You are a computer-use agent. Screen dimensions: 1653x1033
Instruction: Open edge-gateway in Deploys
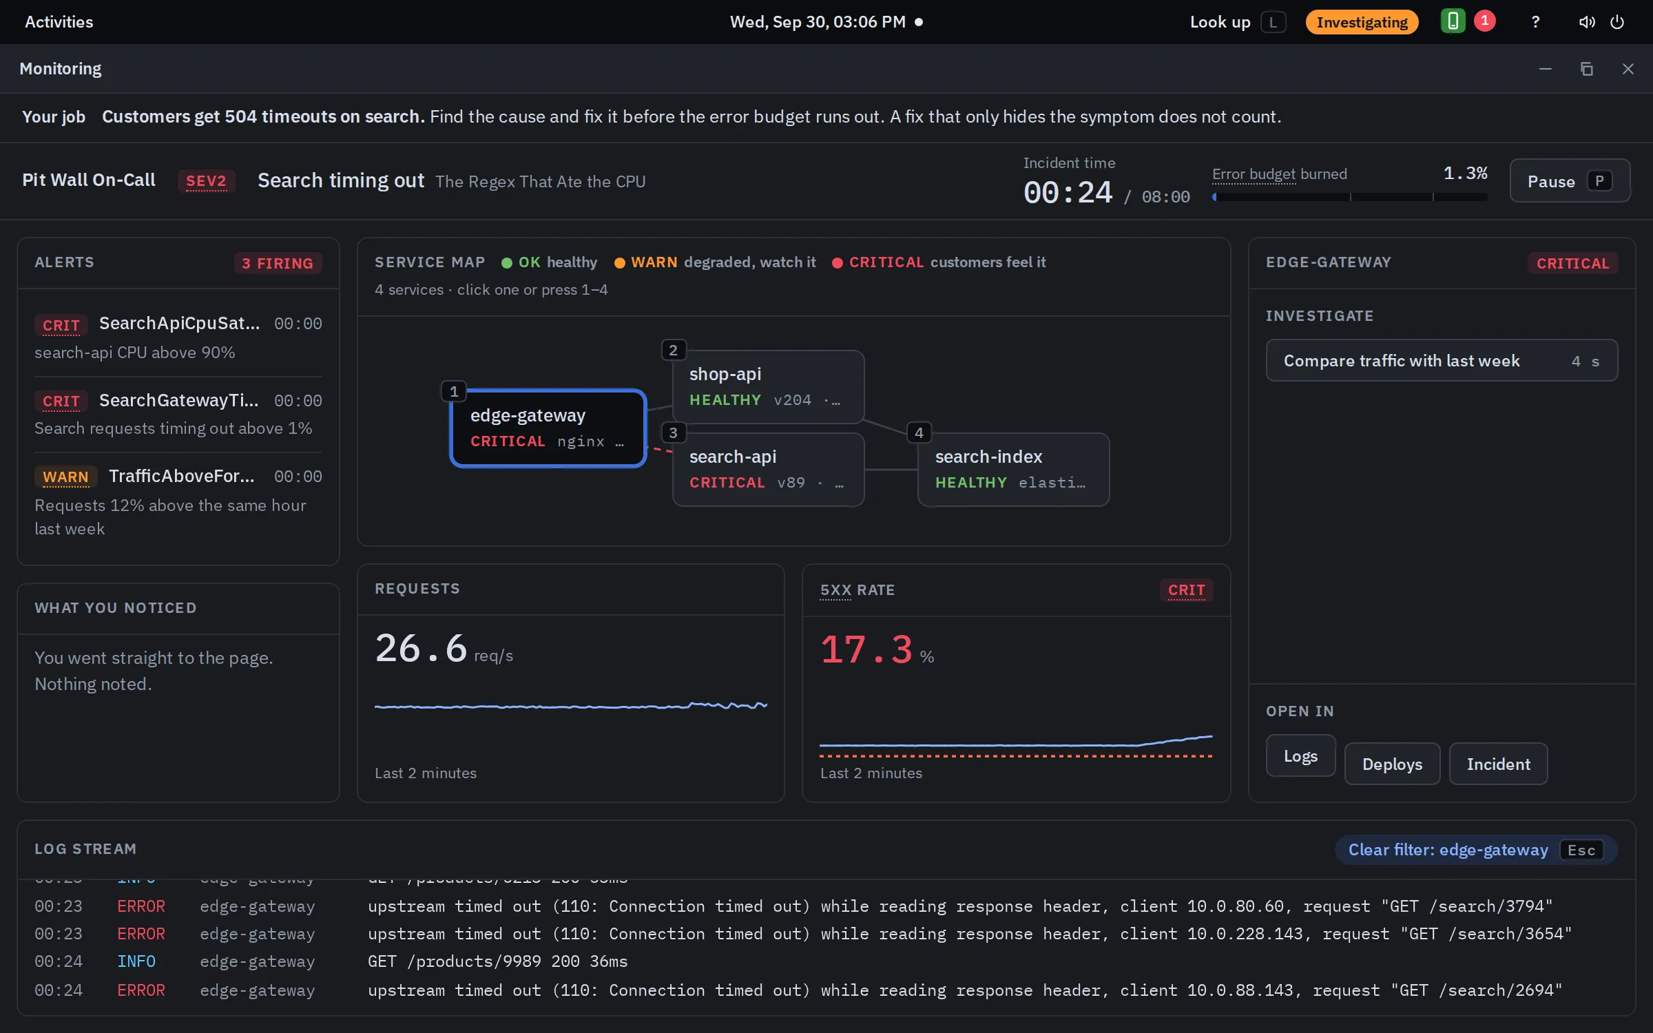tap(1392, 764)
